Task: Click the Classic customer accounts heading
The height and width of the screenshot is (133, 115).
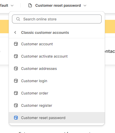Action: pos(45,32)
